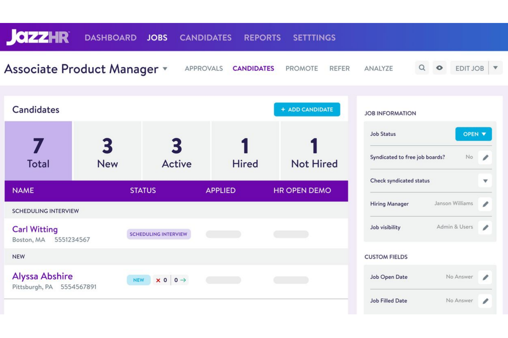
Task: Switch to the Approvals tab
Action: [x=204, y=68]
